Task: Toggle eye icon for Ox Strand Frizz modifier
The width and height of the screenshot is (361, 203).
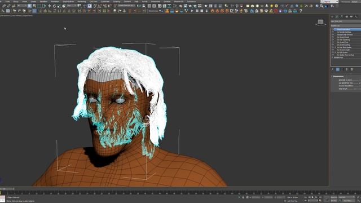Action: pyautogui.click(x=332, y=42)
